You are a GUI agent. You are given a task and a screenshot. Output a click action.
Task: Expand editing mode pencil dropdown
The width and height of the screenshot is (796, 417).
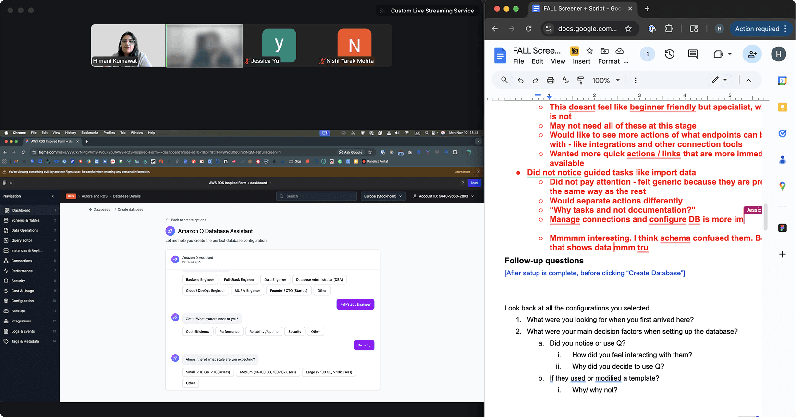[x=720, y=80]
